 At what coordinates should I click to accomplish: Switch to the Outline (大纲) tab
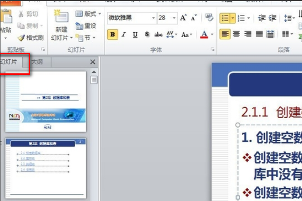coord(37,62)
